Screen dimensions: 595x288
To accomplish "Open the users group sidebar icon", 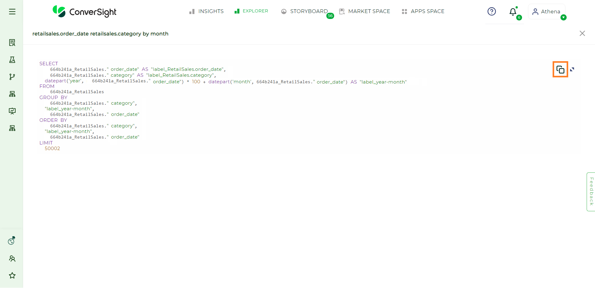I will coord(12,258).
